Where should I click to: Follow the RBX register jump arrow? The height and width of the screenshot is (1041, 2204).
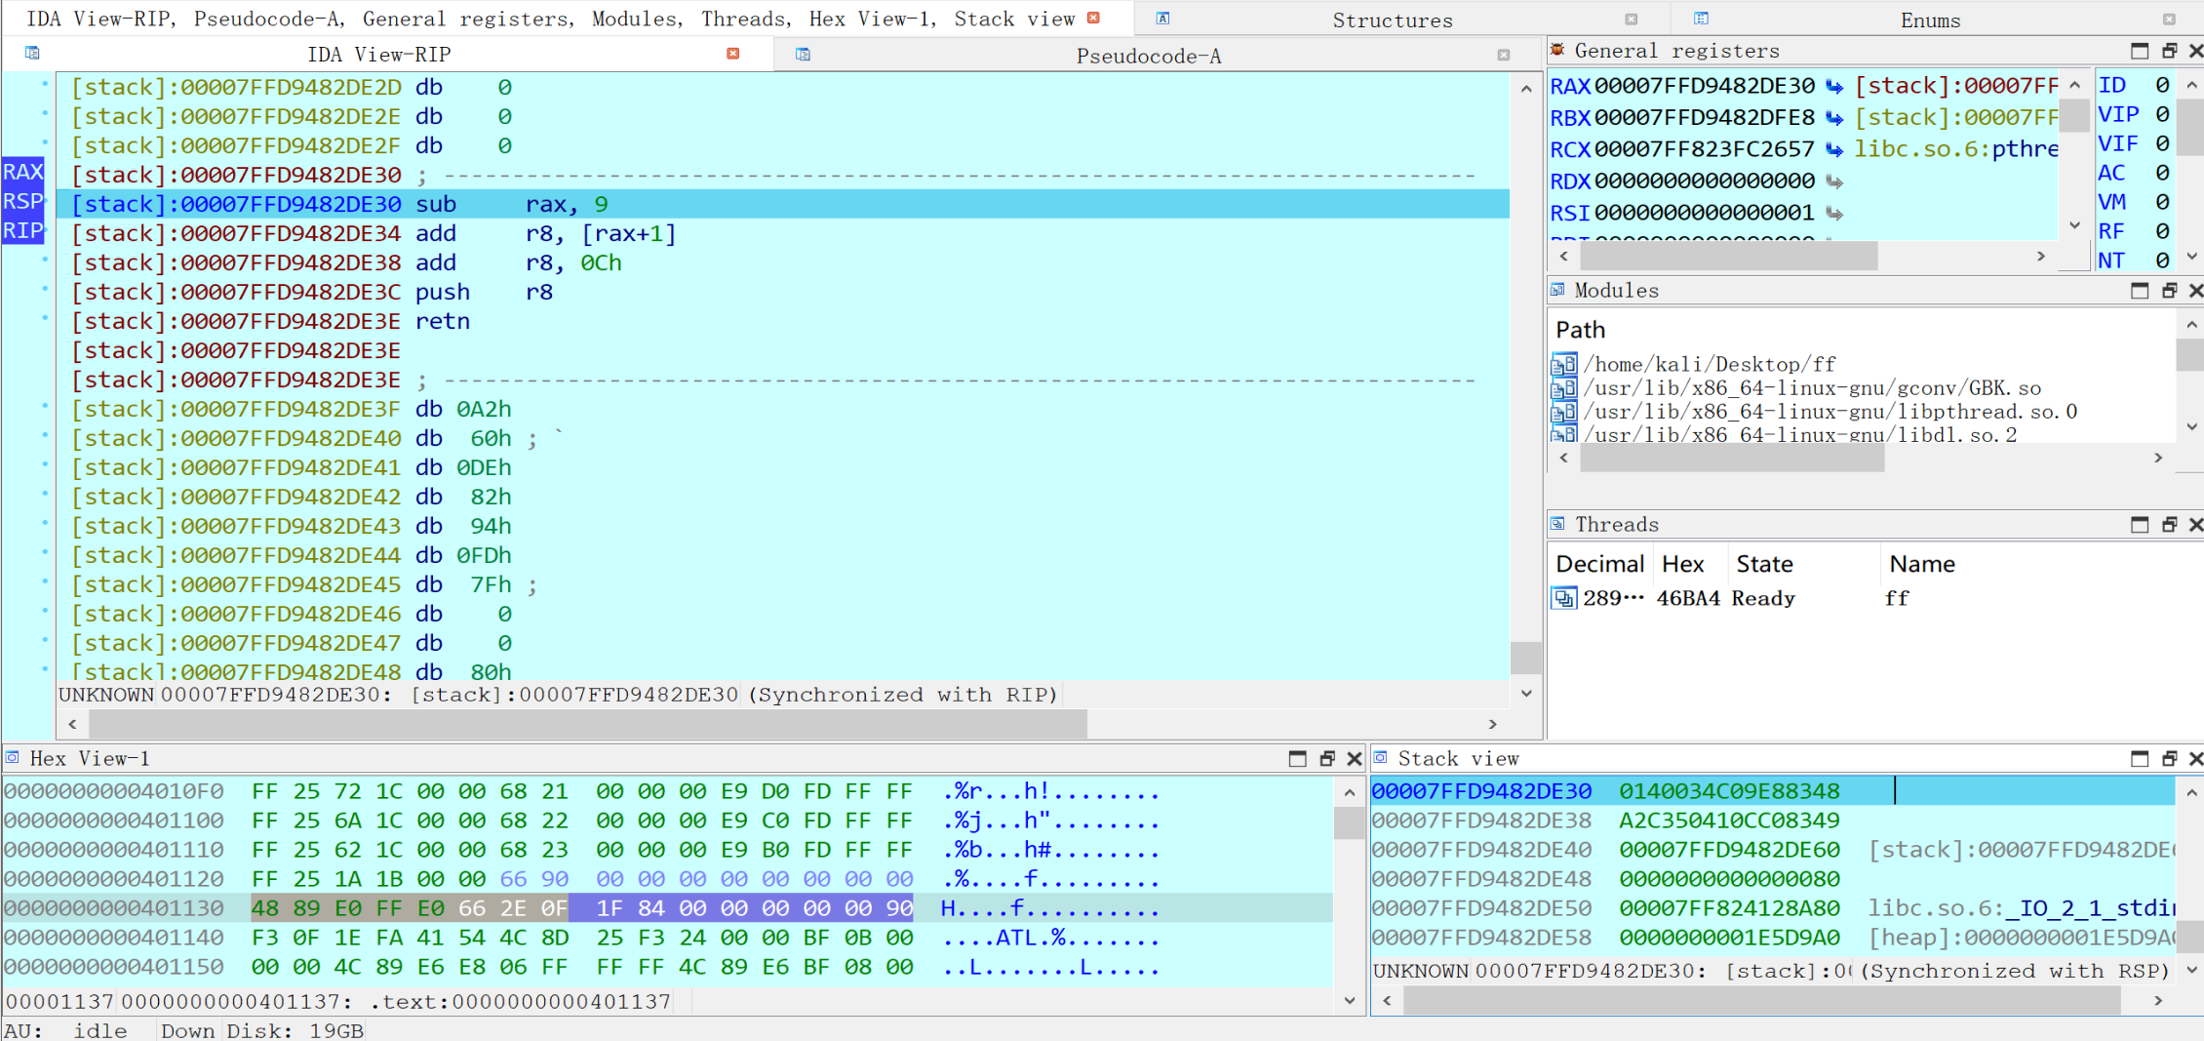(x=1834, y=118)
